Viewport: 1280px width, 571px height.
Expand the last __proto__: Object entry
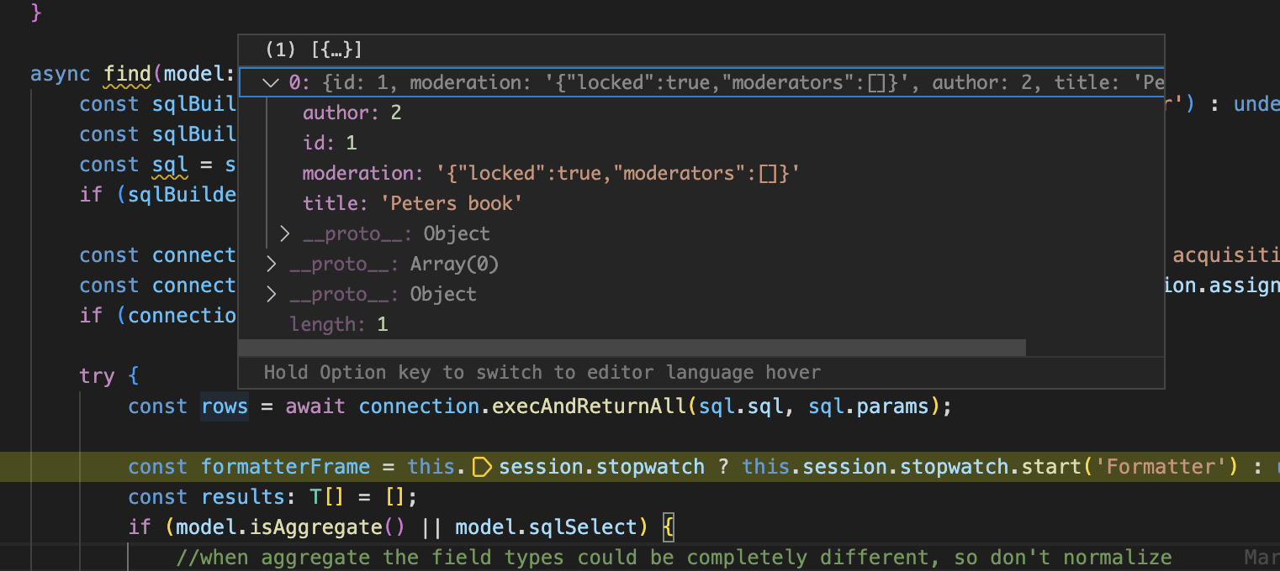coord(271,294)
